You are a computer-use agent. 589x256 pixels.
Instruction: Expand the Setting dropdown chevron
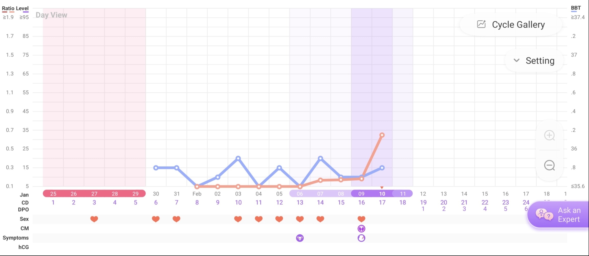(x=516, y=60)
